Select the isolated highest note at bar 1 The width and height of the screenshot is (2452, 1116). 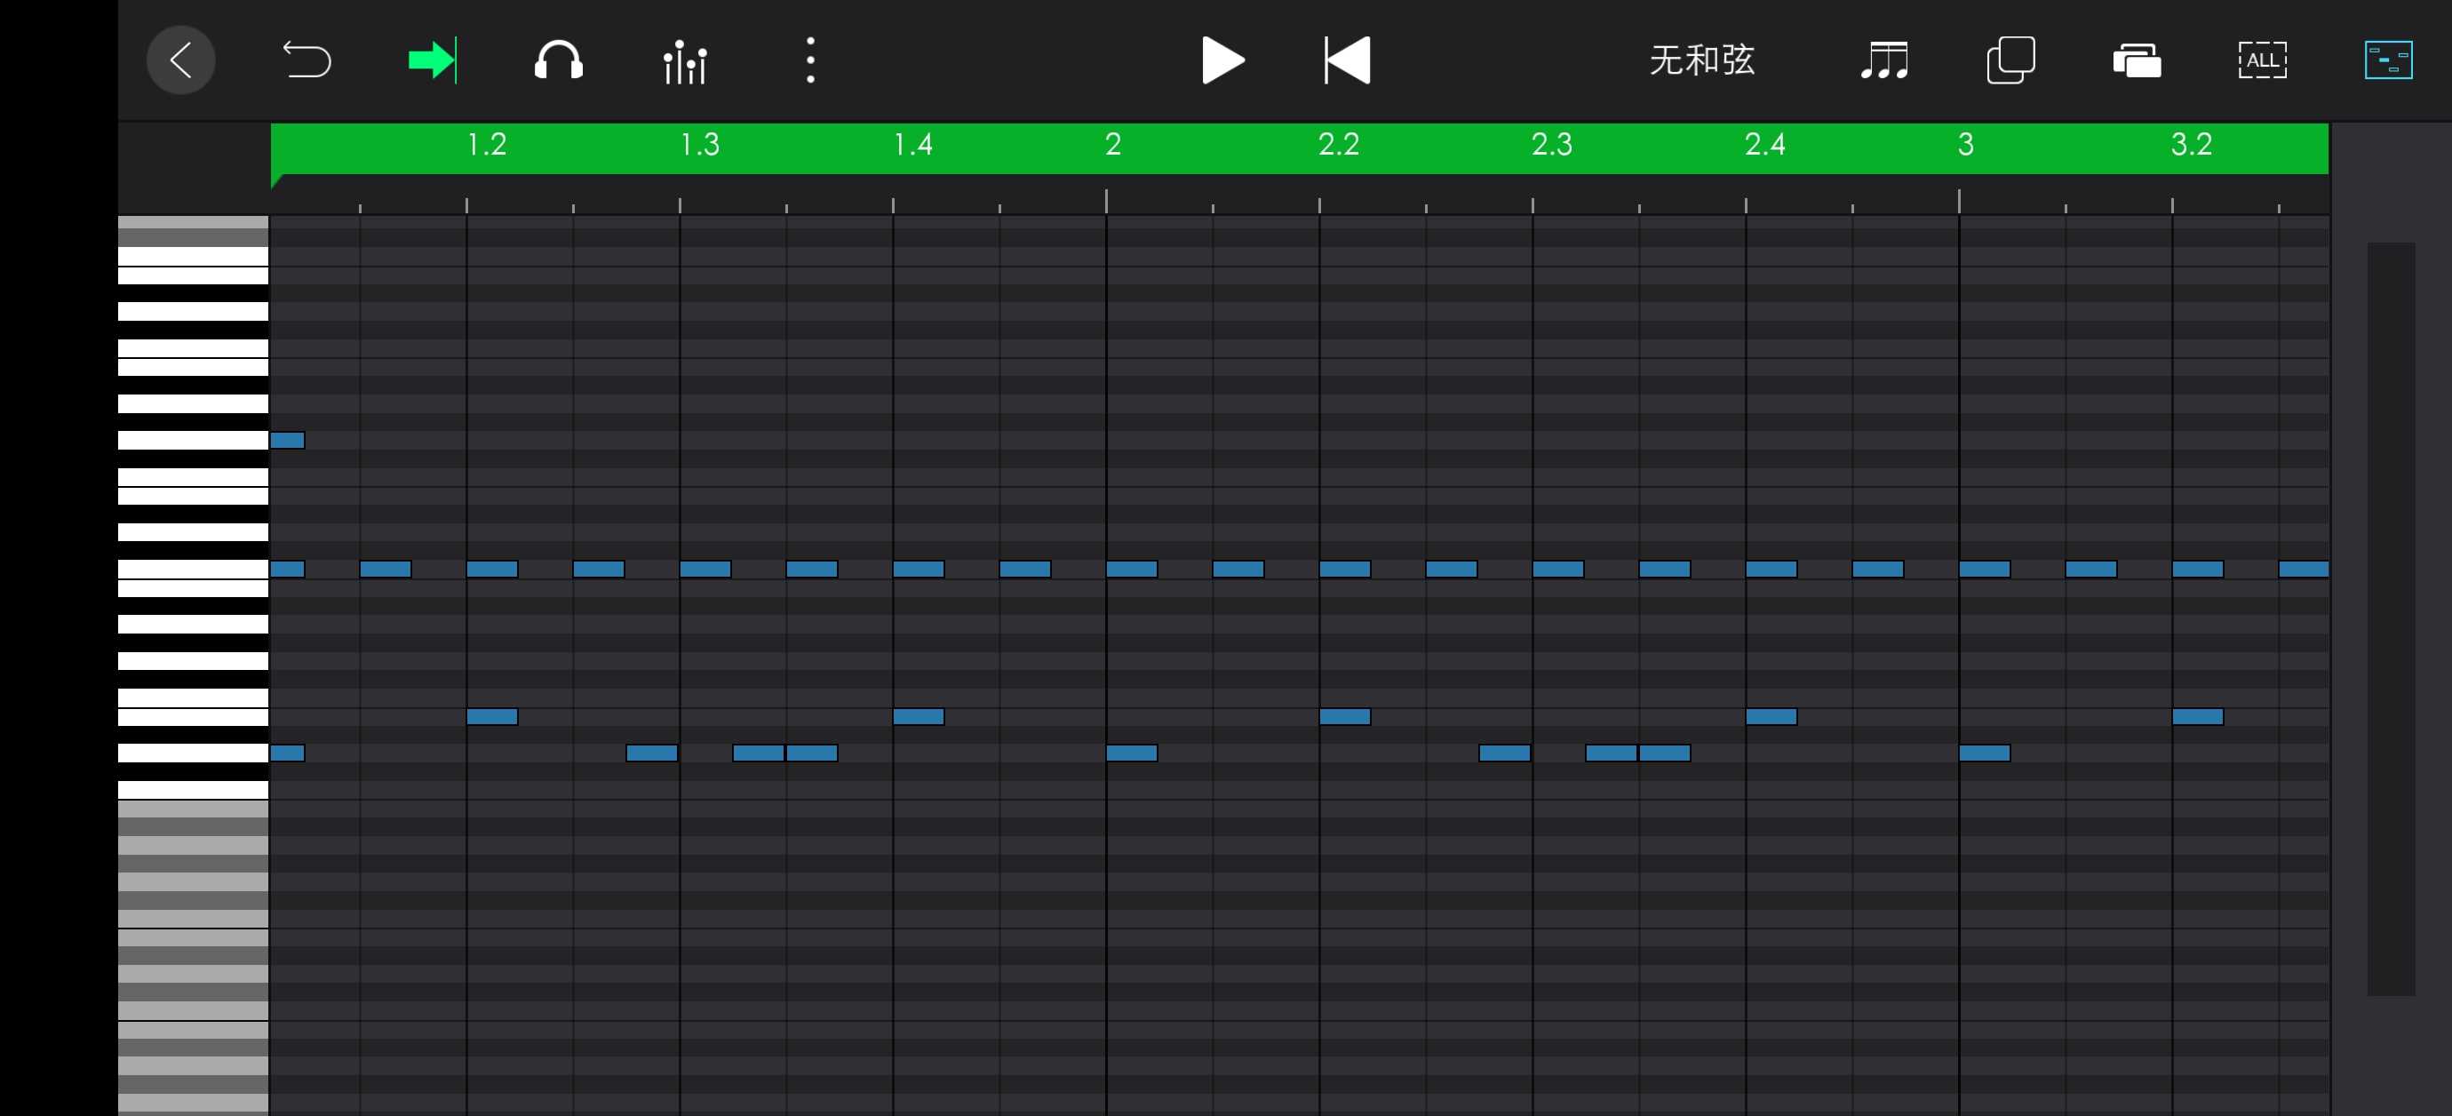point(288,440)
